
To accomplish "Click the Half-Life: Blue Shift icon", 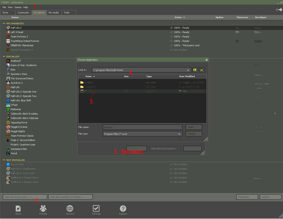I will 8,100.
